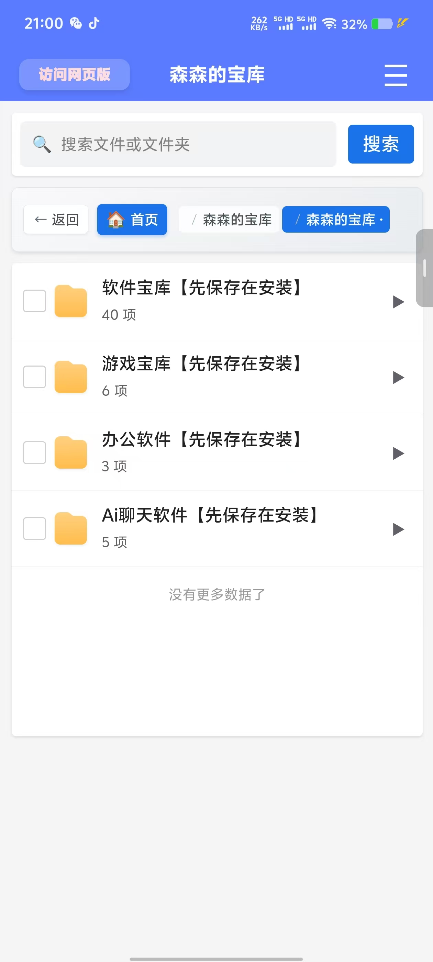Tick the Ai聊天软件 folder checkbox
The width and height of the screenshot is (433, 962).
(x=34, y=528)
